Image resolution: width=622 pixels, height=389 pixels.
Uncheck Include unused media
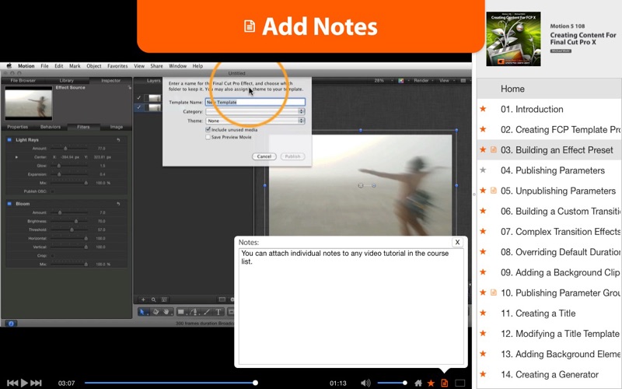tap(208, 130)
